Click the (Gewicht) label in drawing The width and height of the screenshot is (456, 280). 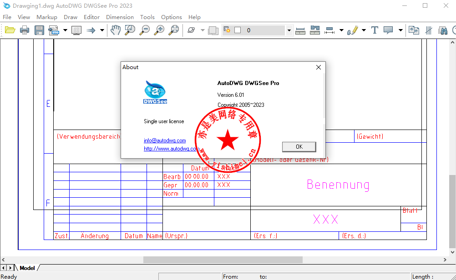coord(370,136)
